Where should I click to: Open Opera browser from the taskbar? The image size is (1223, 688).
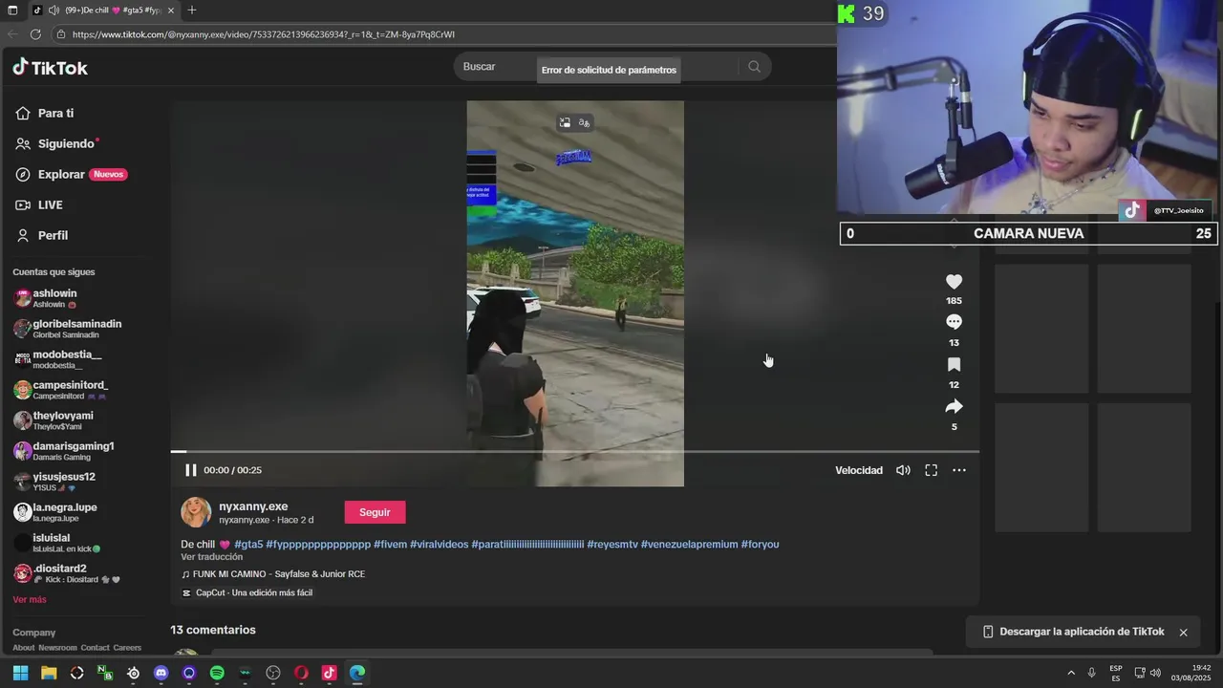301,673
